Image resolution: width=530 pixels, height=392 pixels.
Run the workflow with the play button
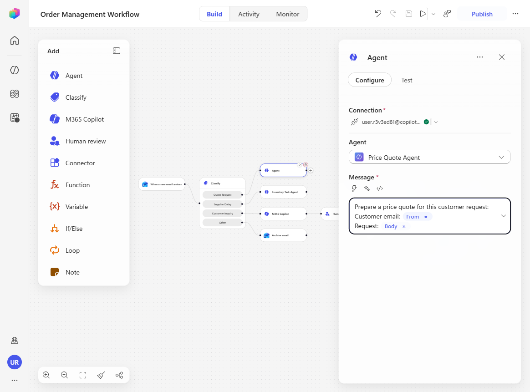coord(423,14)
